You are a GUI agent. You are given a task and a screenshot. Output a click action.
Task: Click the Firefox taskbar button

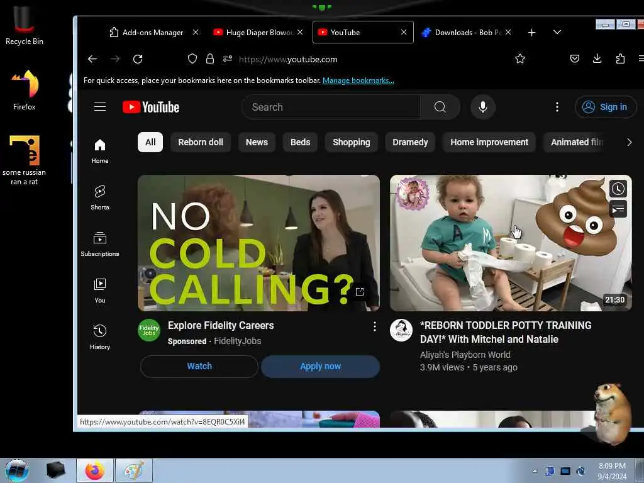[95, 470]
